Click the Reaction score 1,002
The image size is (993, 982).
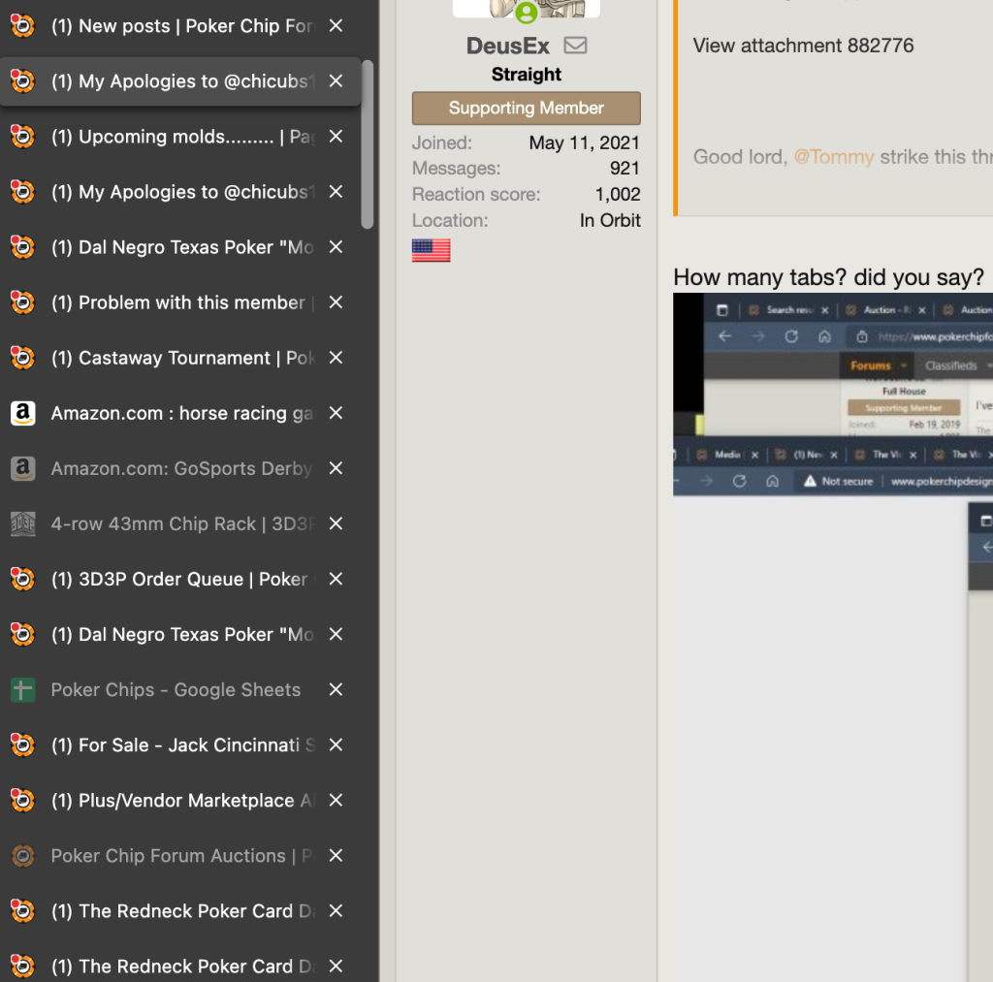tap(618, 195)
